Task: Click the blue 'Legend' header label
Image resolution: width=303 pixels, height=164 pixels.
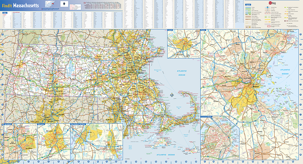Action: coord(248,5)
